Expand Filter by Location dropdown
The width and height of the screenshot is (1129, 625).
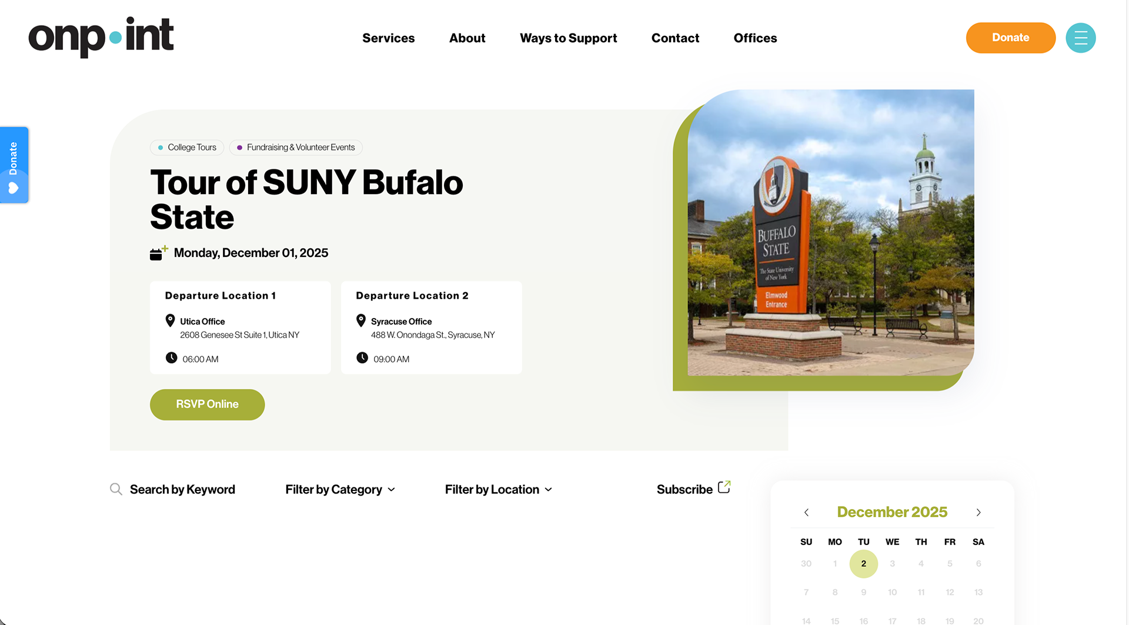pos(498,489)
